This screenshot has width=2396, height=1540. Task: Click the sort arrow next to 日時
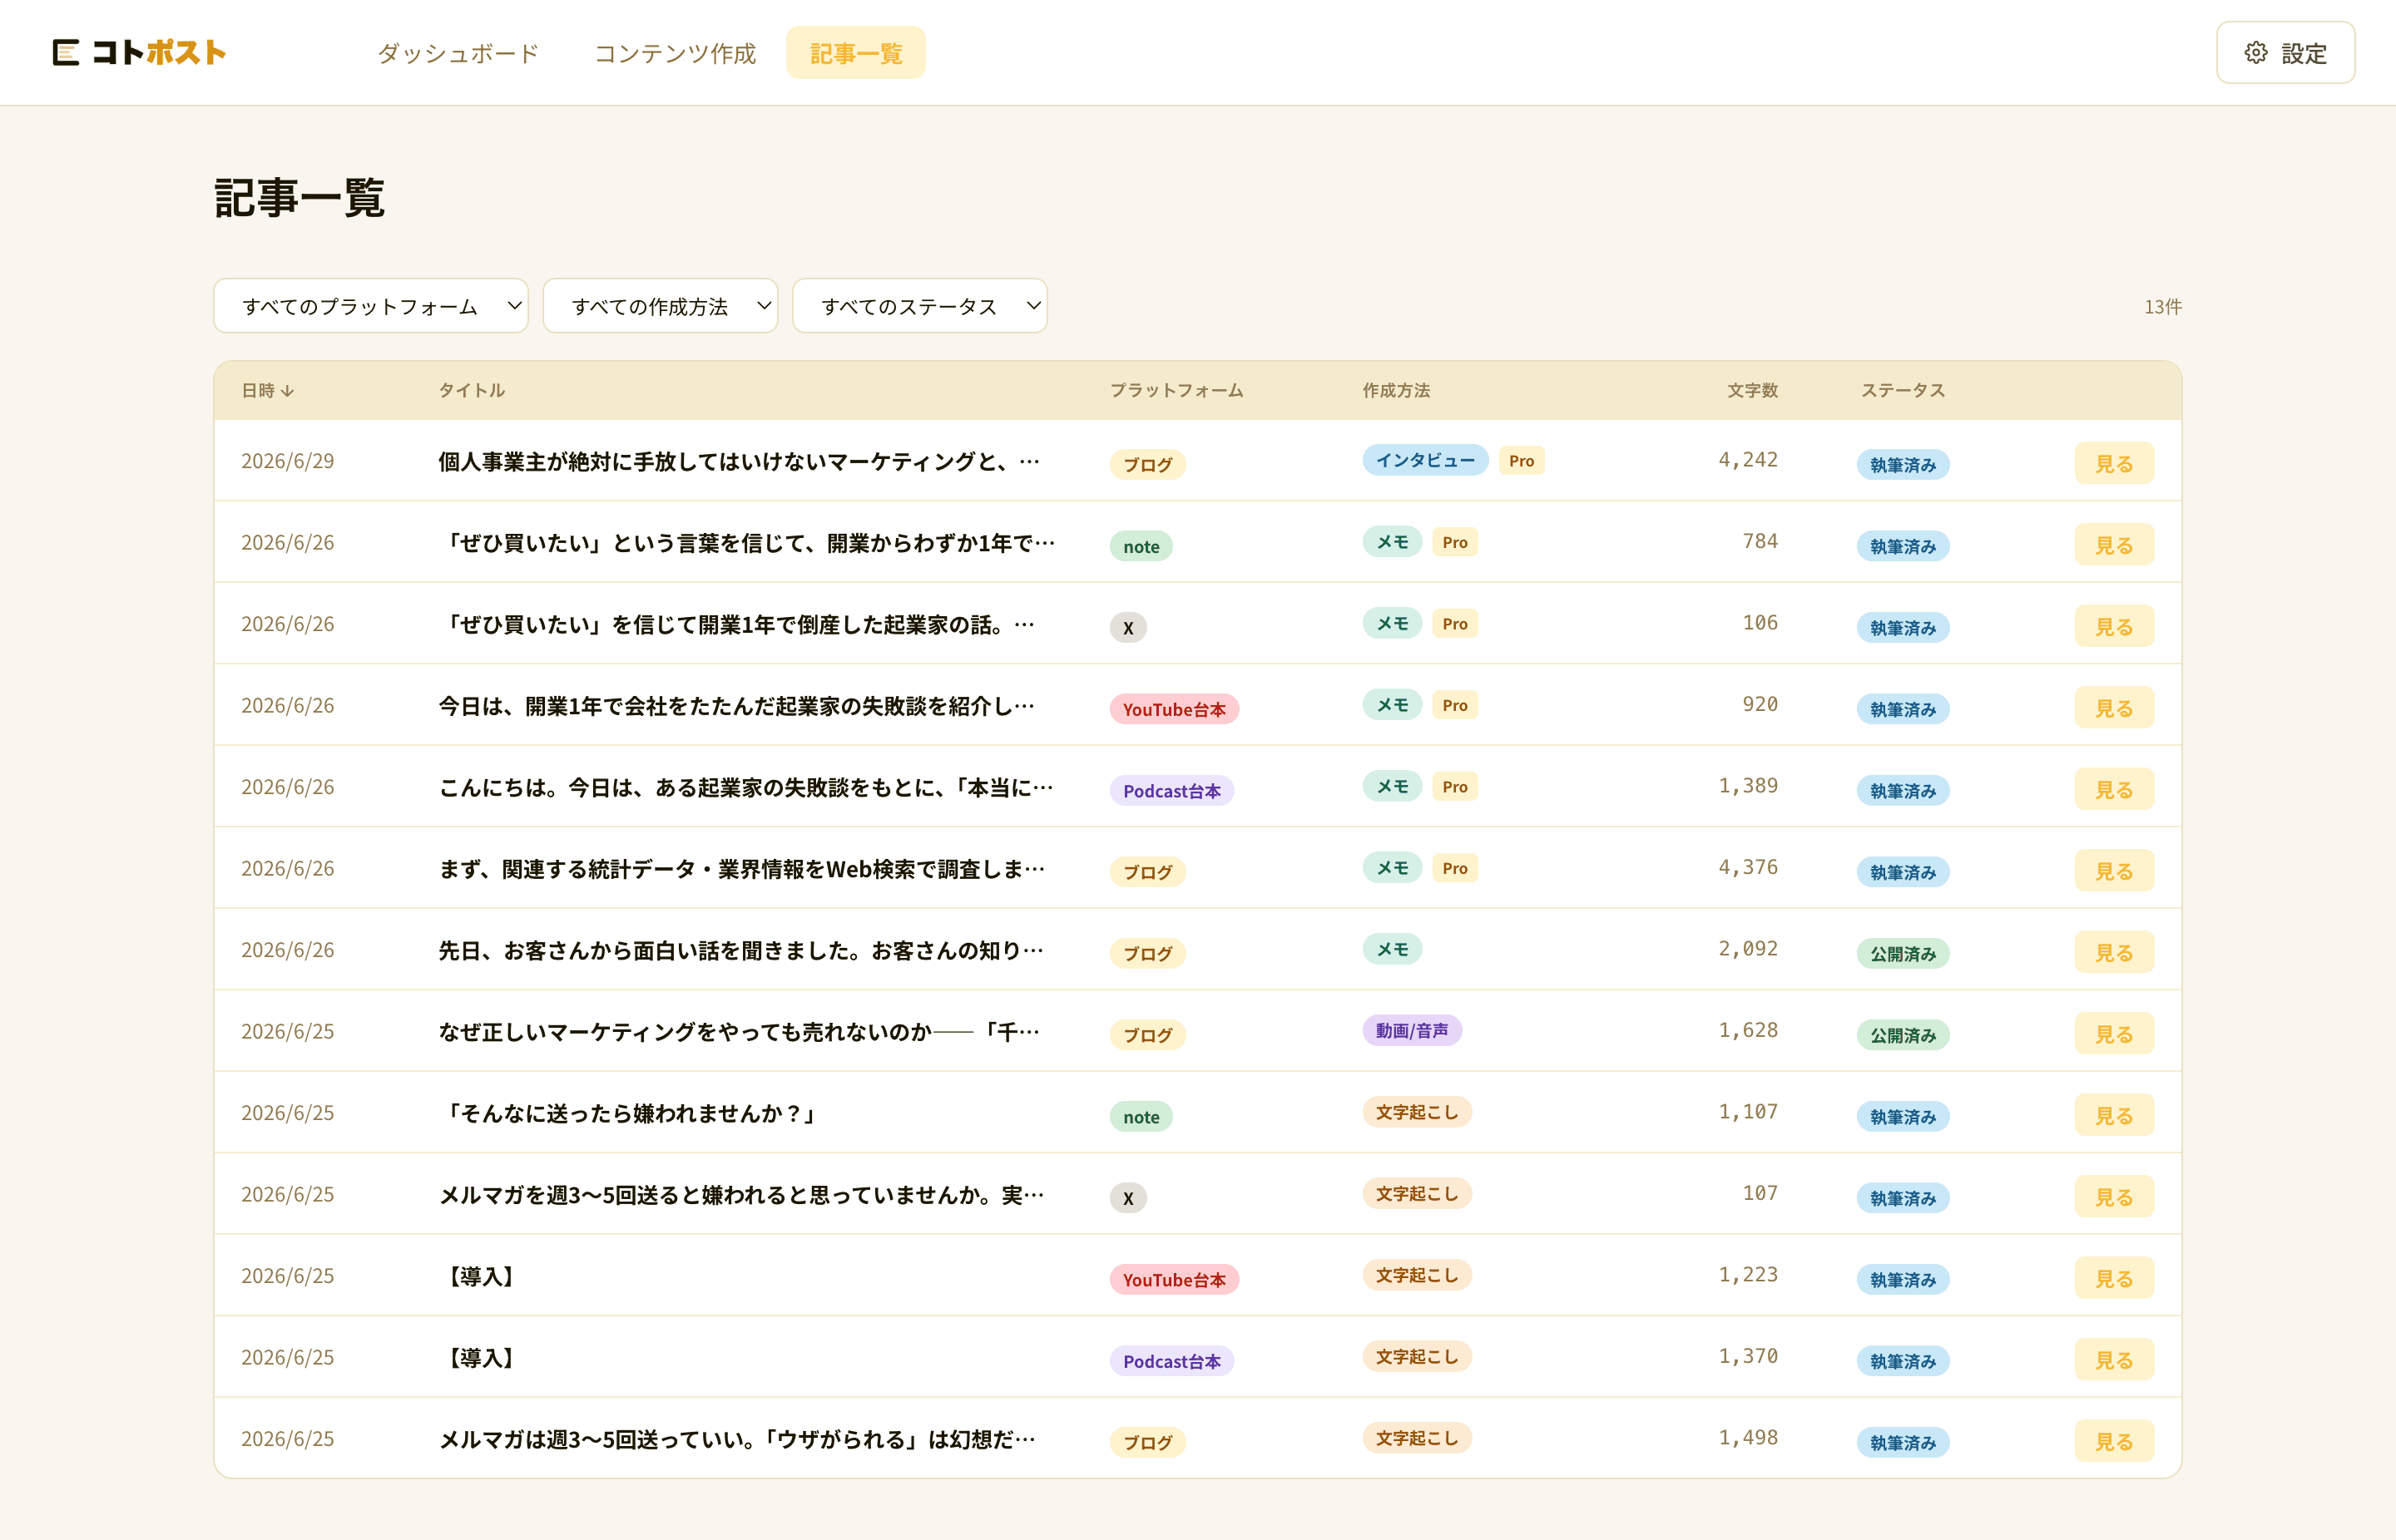[x=288, y=391]
